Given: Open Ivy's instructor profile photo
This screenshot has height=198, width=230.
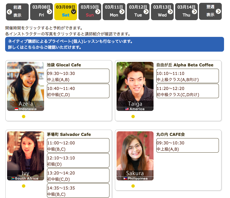Looking at the screenshot, I should pyautogui.click(x=26, y=156).
